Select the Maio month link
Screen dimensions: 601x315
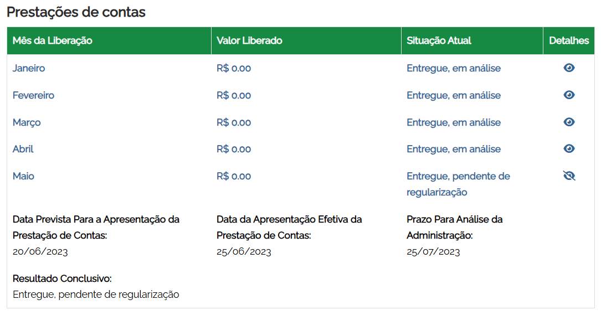pyautogui.click(x=23, y=177)
